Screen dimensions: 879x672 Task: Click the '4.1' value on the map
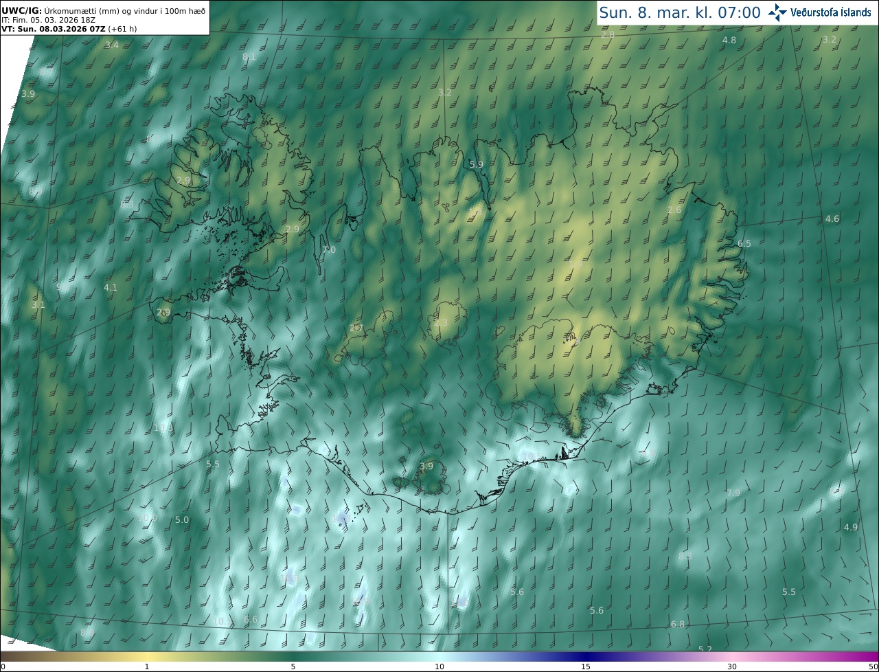[x=111, y=288]
